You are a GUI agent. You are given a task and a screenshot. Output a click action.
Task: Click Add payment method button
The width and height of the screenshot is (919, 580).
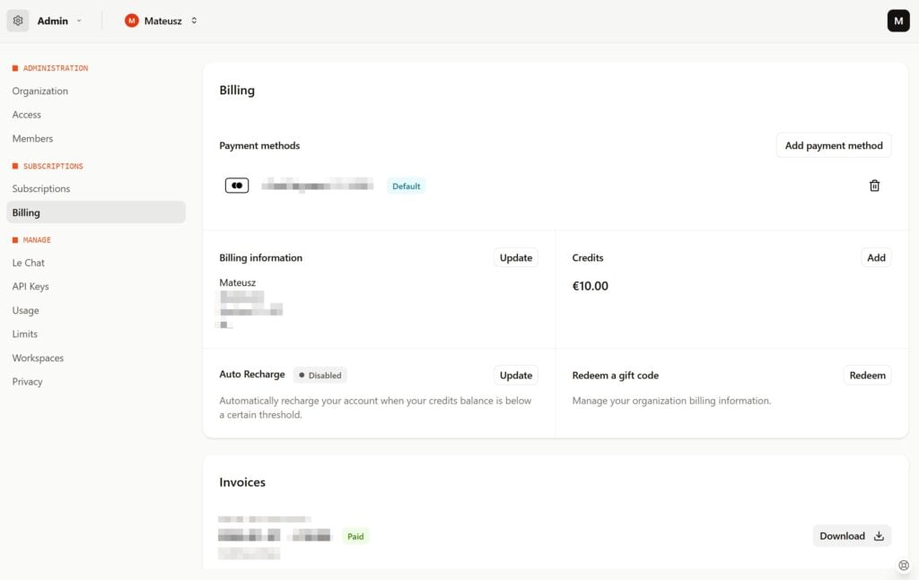pyautogui.click(x=833, y=145)
